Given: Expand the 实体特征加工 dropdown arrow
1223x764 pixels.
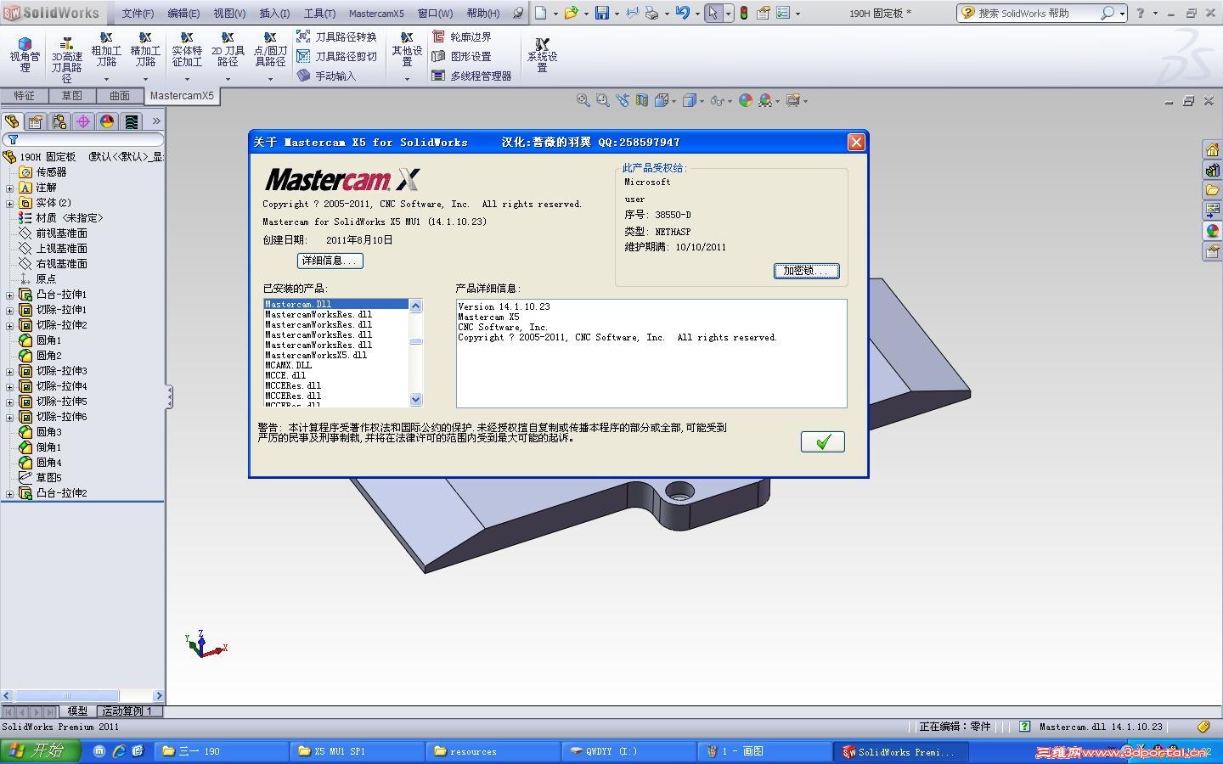Looking at the screenshot, I should pyautogui.click(x=187, y=79).
